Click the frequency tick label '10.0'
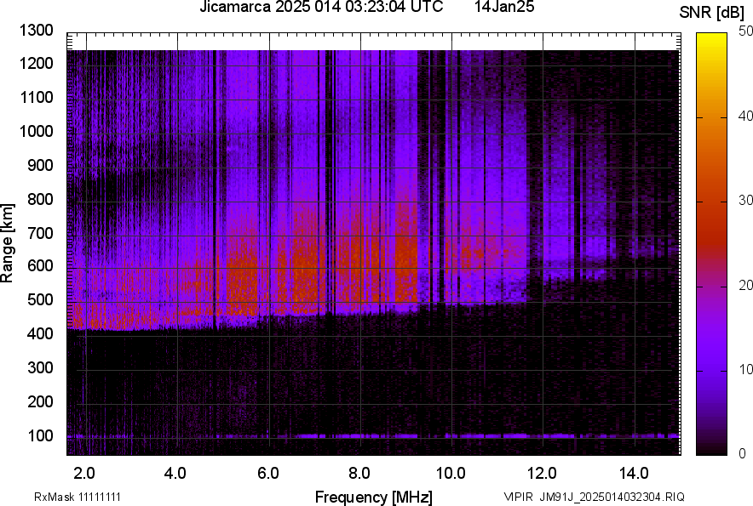This screenshot has height=506, width=753. click(x=451, y=474)
